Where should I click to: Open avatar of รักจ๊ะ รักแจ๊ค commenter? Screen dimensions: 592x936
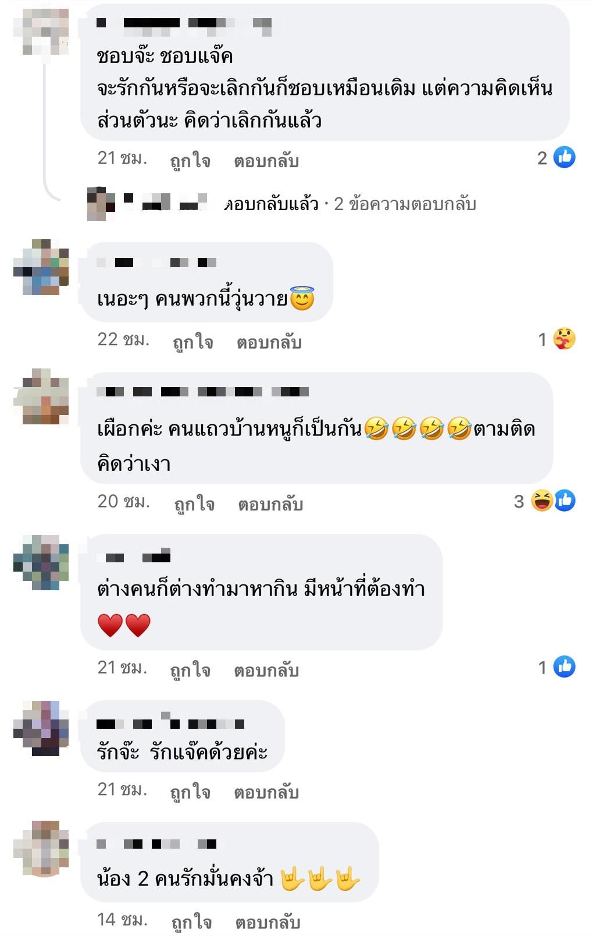tap(41, 728)
